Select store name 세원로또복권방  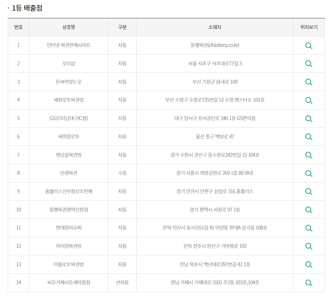tap(69, 100)
